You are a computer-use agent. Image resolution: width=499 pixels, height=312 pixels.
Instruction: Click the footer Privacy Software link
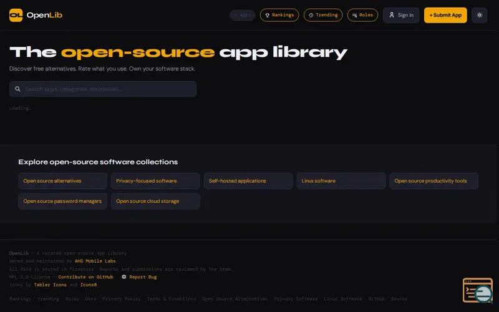(296, 299)
